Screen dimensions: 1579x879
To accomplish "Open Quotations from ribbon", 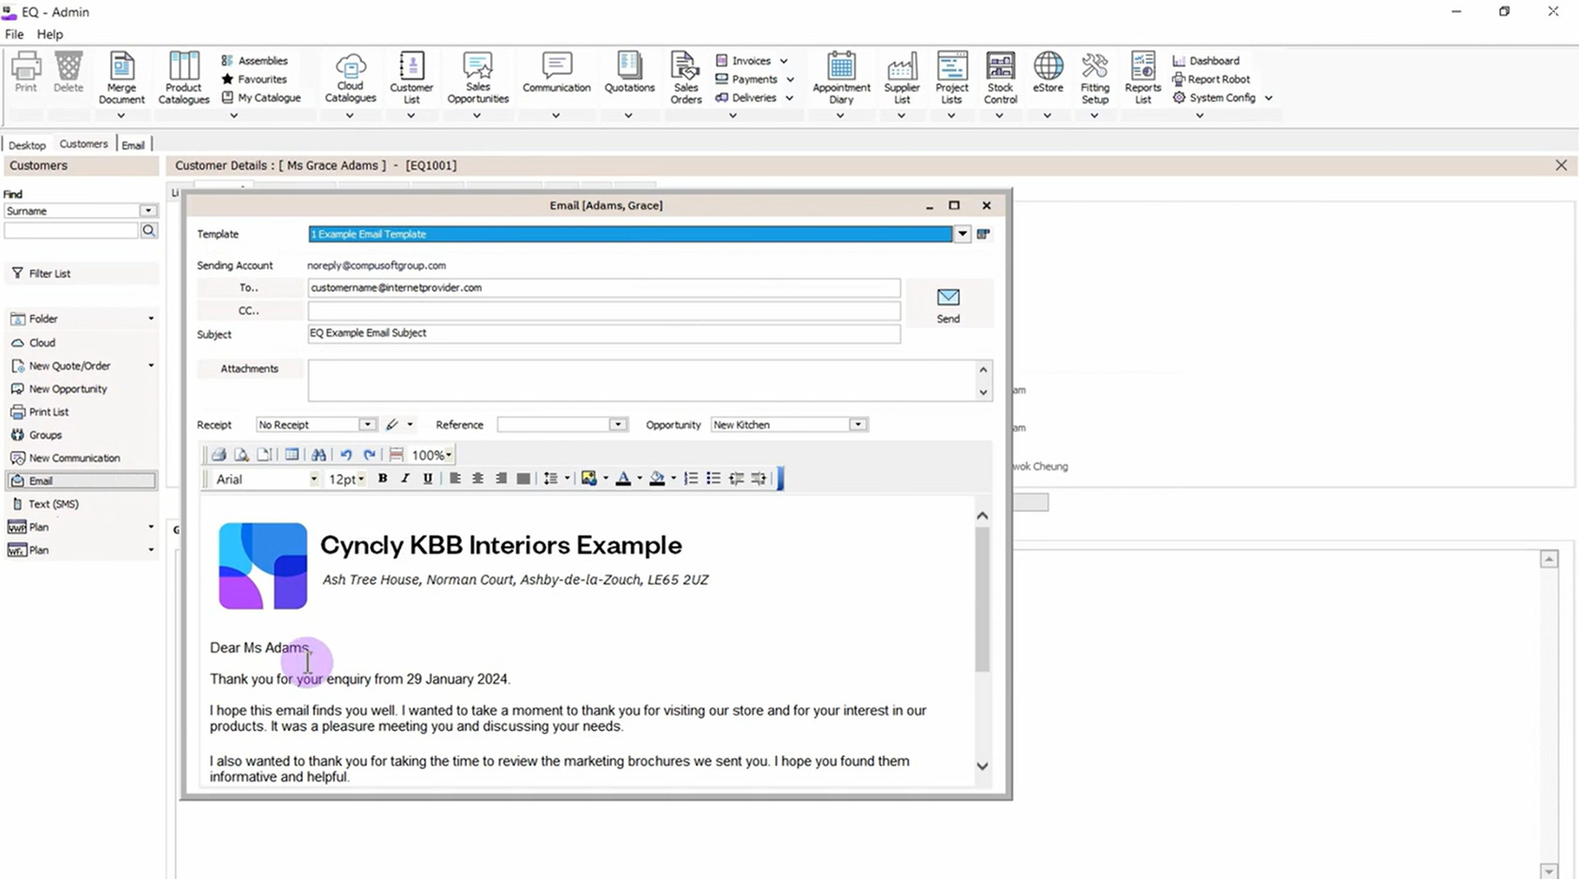I will coord(629,74).
